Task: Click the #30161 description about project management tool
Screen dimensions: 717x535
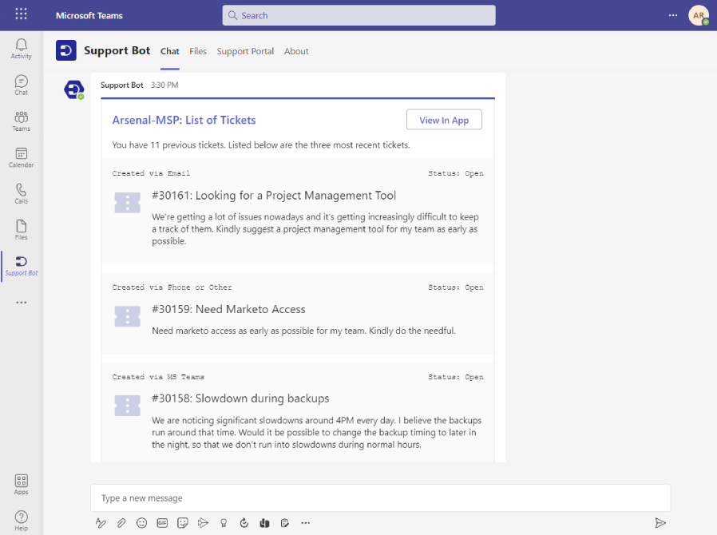Action: [315, 228]
